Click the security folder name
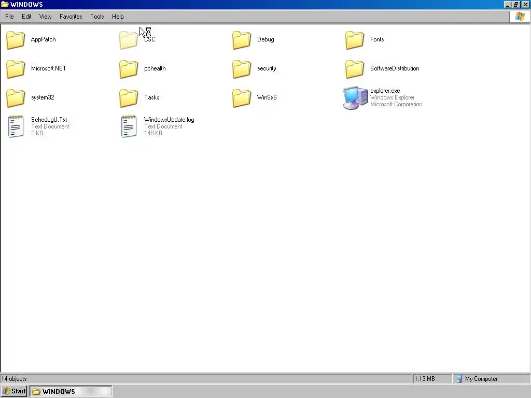Screen dimensions: 531x398 (x=267, y=68)
